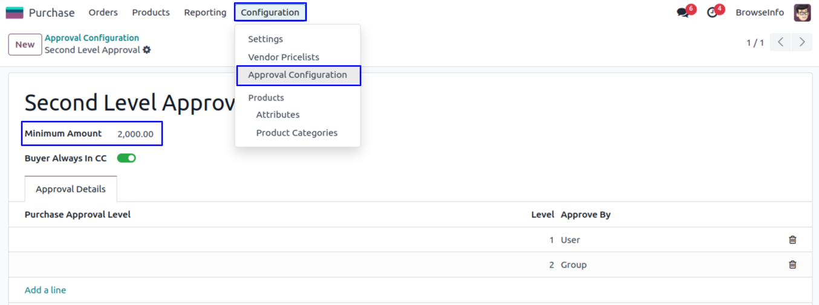819x305 pixels.
Task: Go to previous record arrow
Action: click(781, 42)
